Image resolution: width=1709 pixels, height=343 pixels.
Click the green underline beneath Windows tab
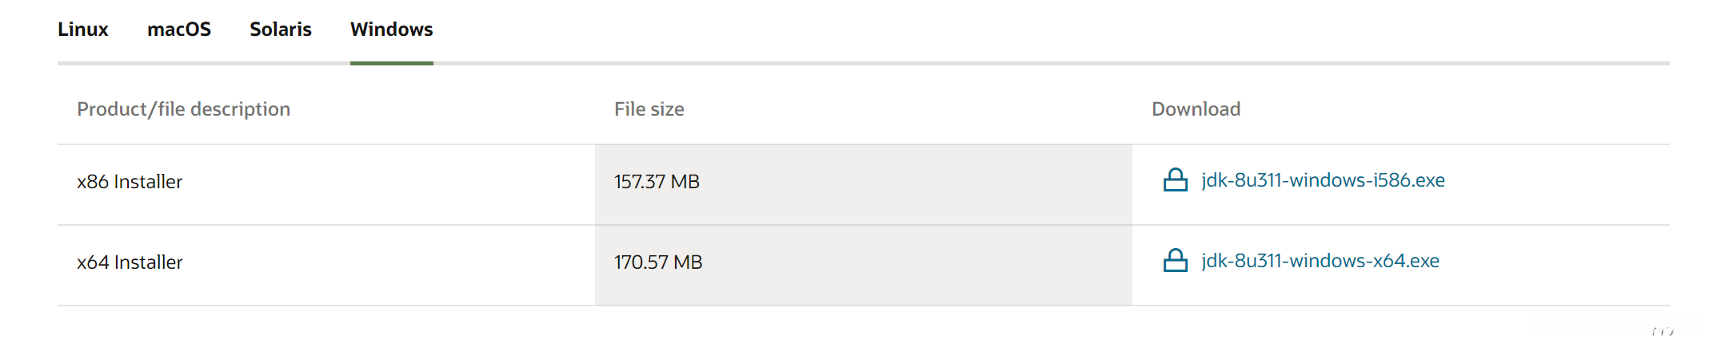391,63
